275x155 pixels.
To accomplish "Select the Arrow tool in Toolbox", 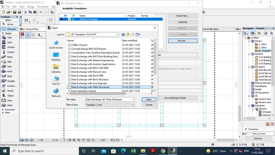I will click(9, 24).
